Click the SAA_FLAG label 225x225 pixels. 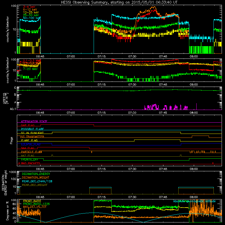pyautogui.click(x=28, y=148)
